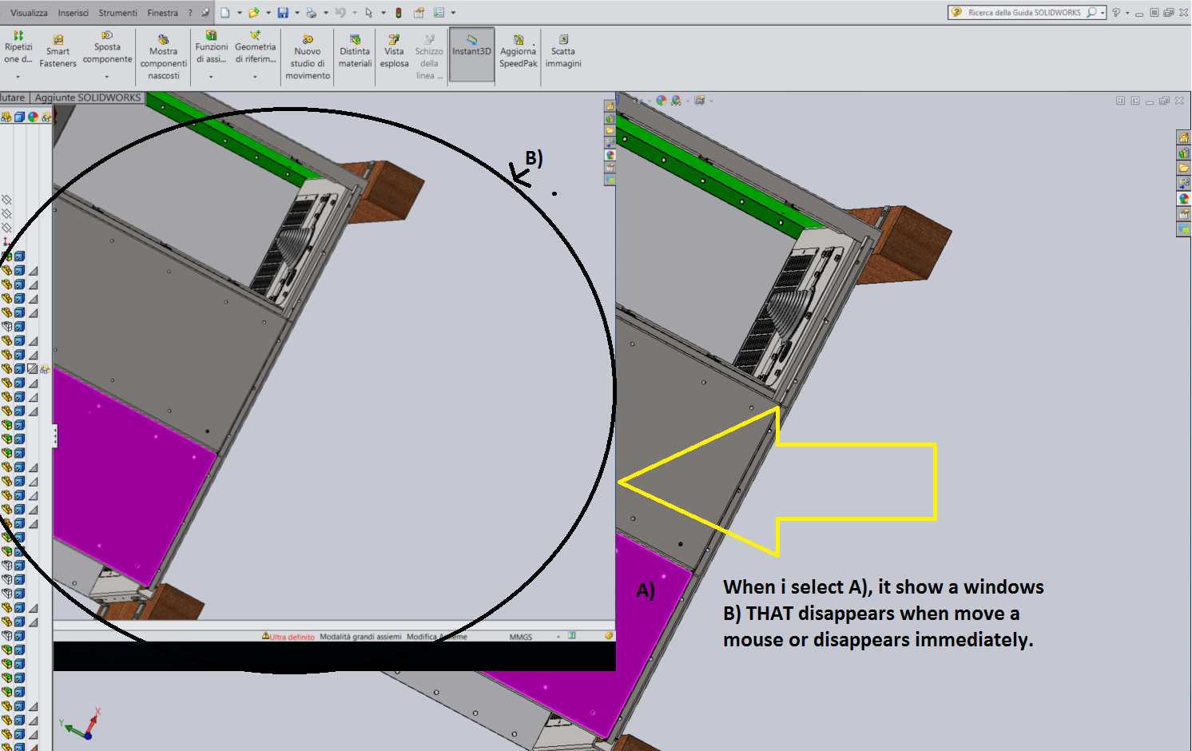Open Appearances color ball in right task pane

1183,199
